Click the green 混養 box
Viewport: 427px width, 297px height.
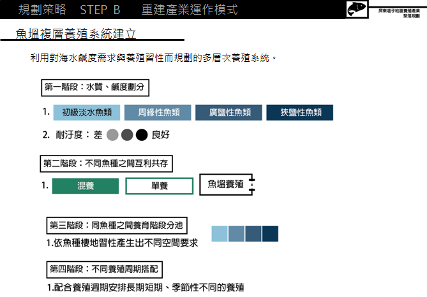pos(86,186)
